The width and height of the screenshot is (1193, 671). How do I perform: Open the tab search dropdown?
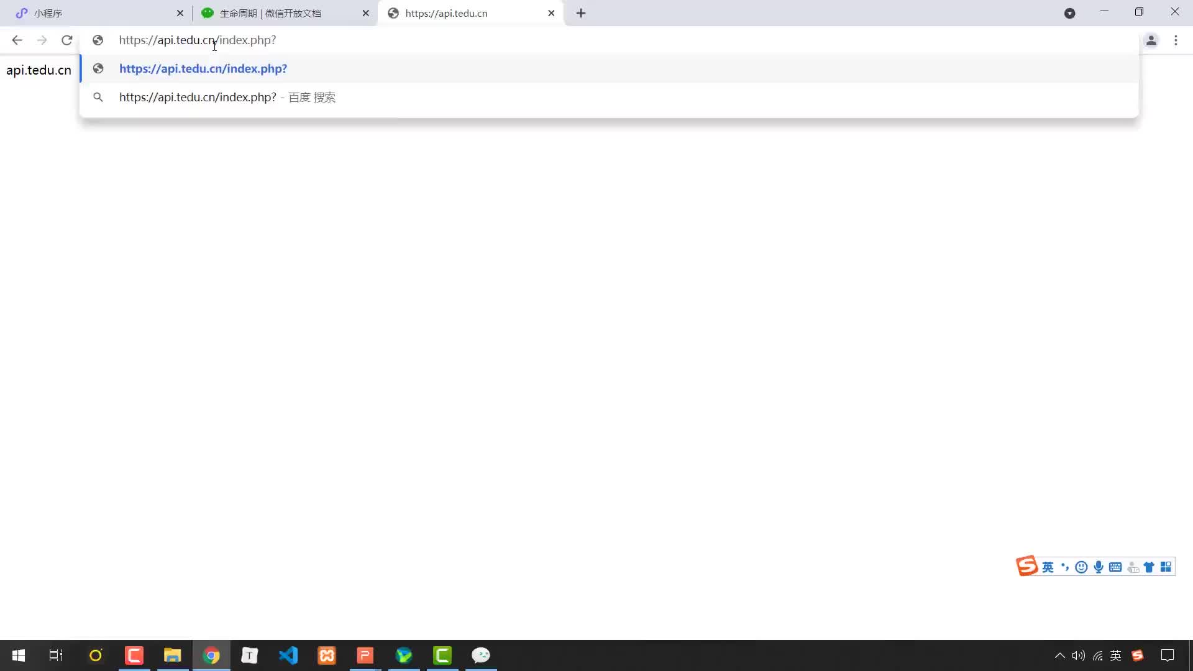click(1069, 13)
